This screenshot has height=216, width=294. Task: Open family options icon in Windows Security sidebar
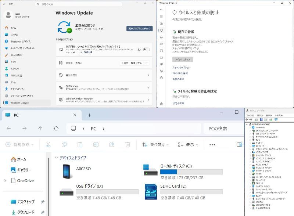pyautogui.click(x=161, y=71)
